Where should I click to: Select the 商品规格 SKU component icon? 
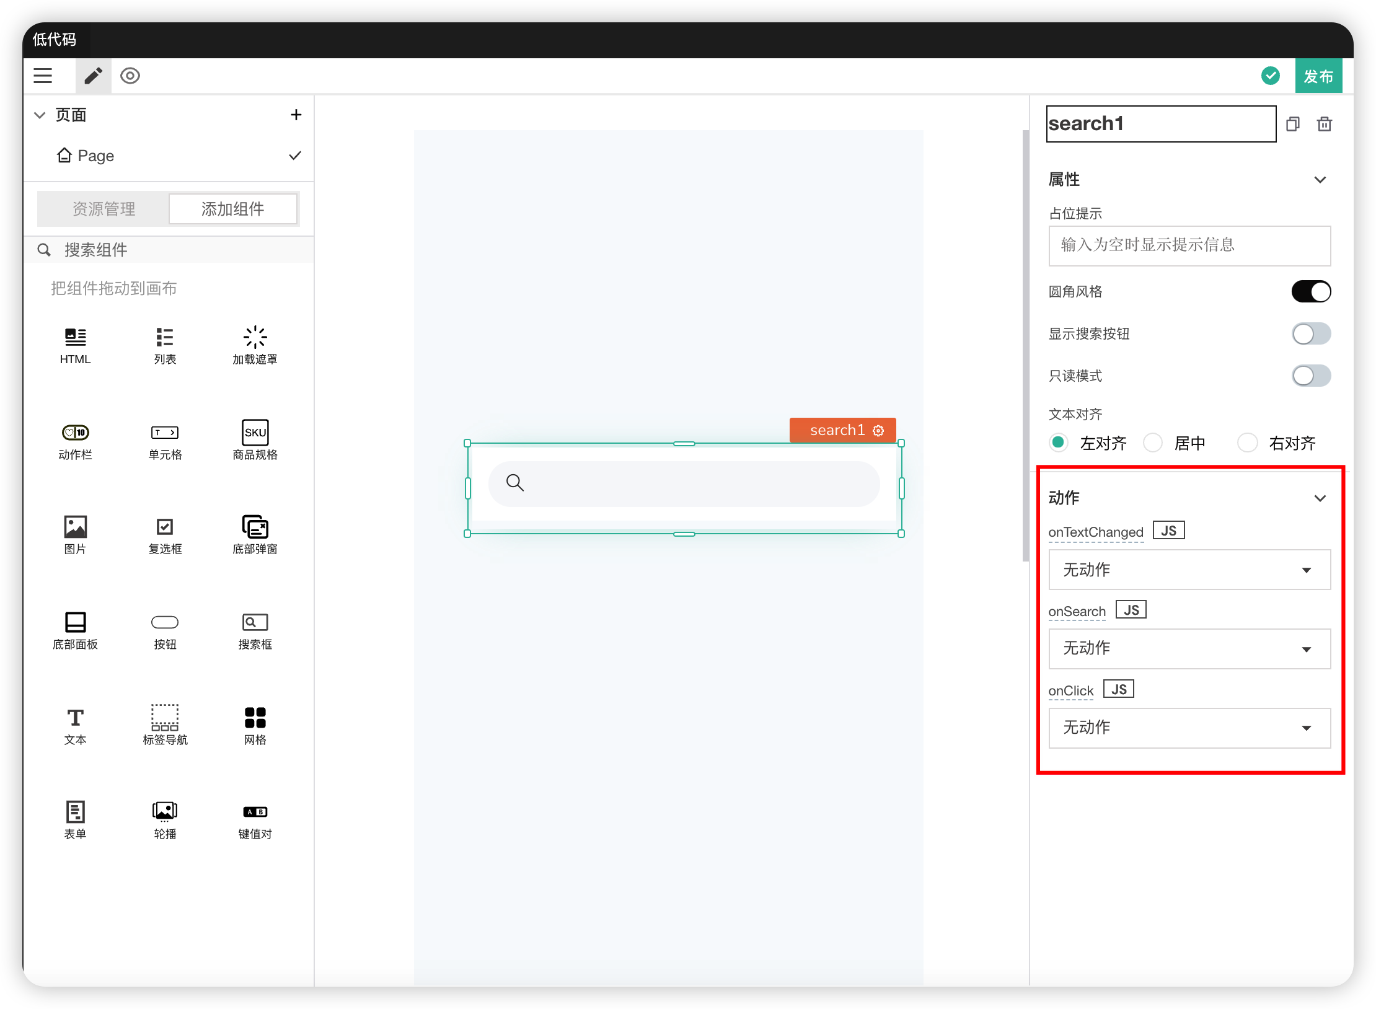(x=255, y=433)
